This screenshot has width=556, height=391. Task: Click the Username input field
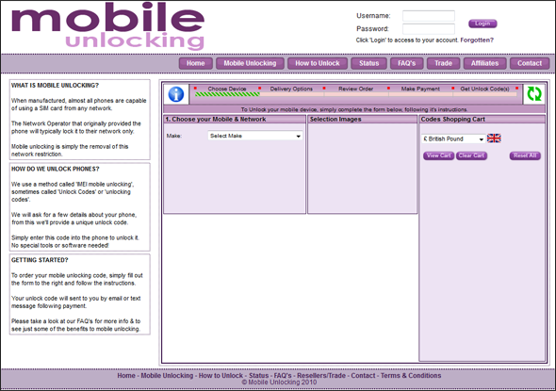[429, 16]
